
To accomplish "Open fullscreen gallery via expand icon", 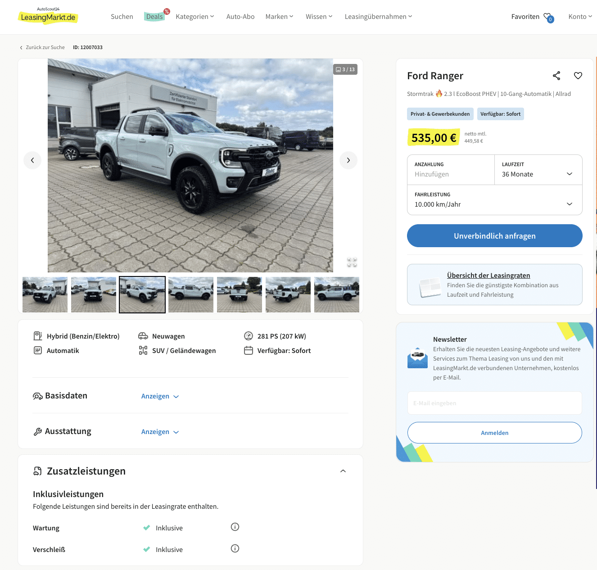I will pyautogui.click(x=352, y=262).
